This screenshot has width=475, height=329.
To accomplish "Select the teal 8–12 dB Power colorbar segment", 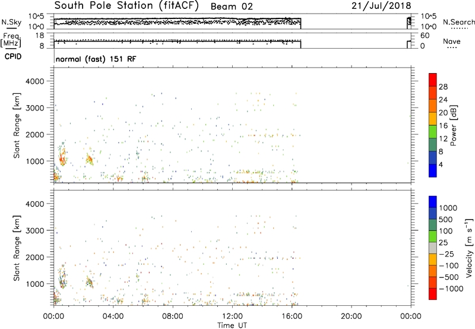I will coord(433,145).
